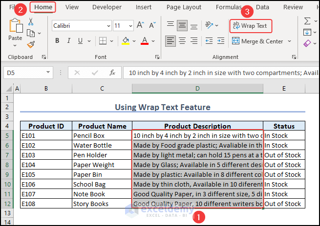The image size is (320, 226).
Task: Switch to the Page Layout tab
Action: 184,7
